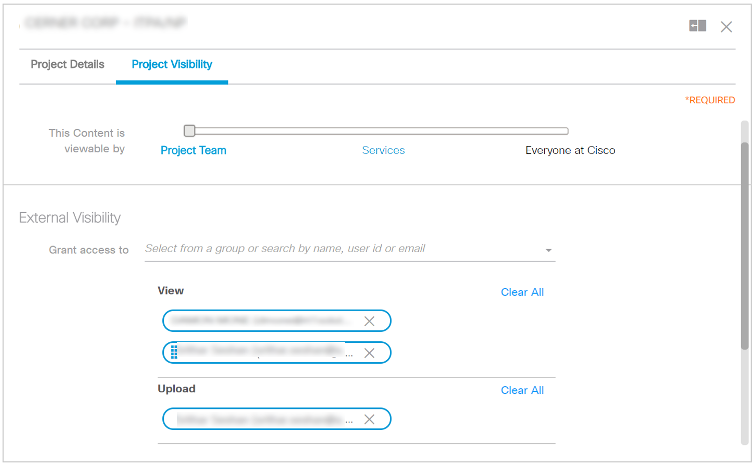Click the visibility slider handle
Screen dimensions: 756x466
[x=189, y=131]
